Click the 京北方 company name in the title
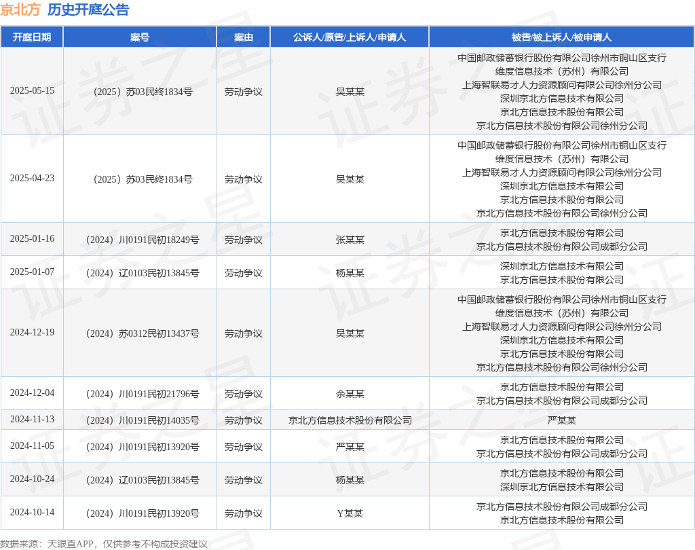The image size is (695, 550). pyautogui.click(x=20, y=10)
